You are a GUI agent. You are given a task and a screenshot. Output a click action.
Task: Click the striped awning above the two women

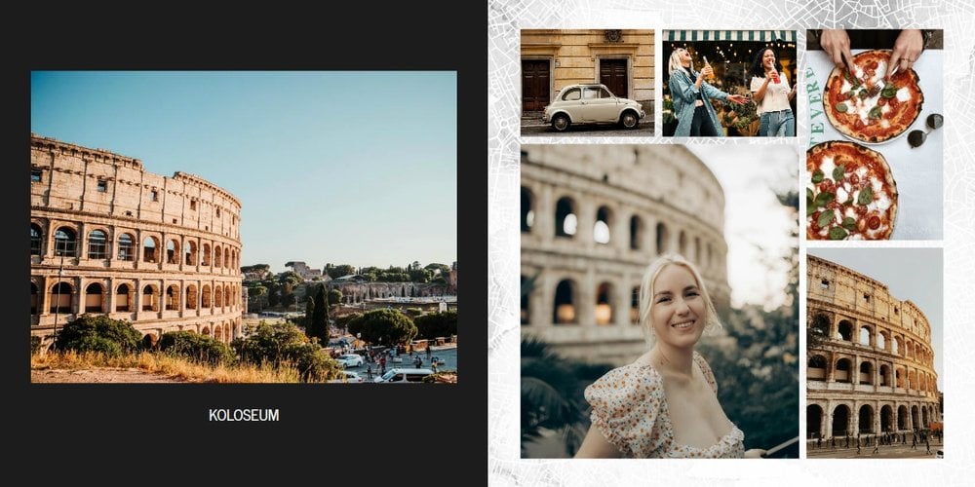click(729, 36)
